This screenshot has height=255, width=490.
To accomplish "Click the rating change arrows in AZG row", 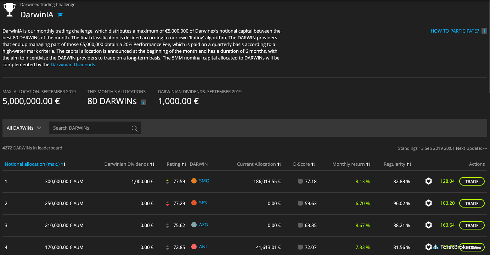I will [168, 226].
